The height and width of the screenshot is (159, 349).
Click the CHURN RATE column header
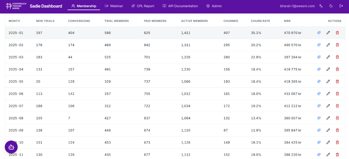click(260, 21)
